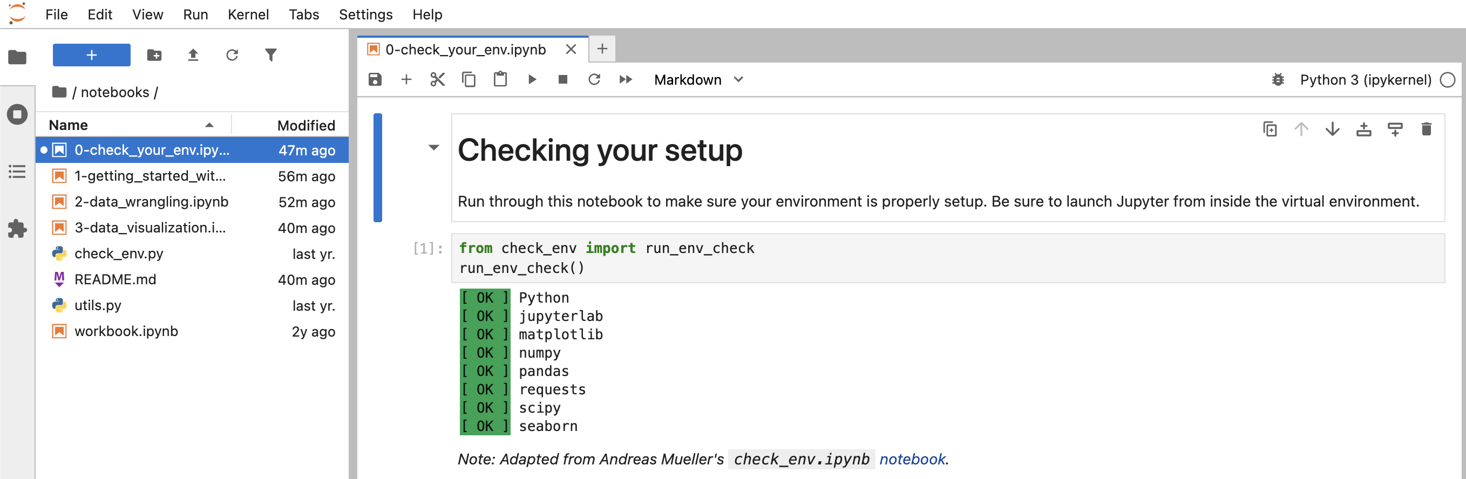Duplicate the cell using cell toolbar icon

pos(1270,129)
